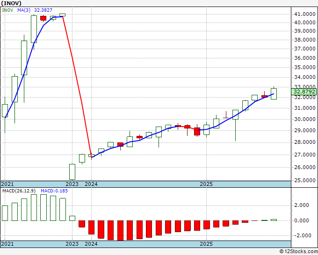Click the latest green candlestick near 32.88

pos(274,93)
